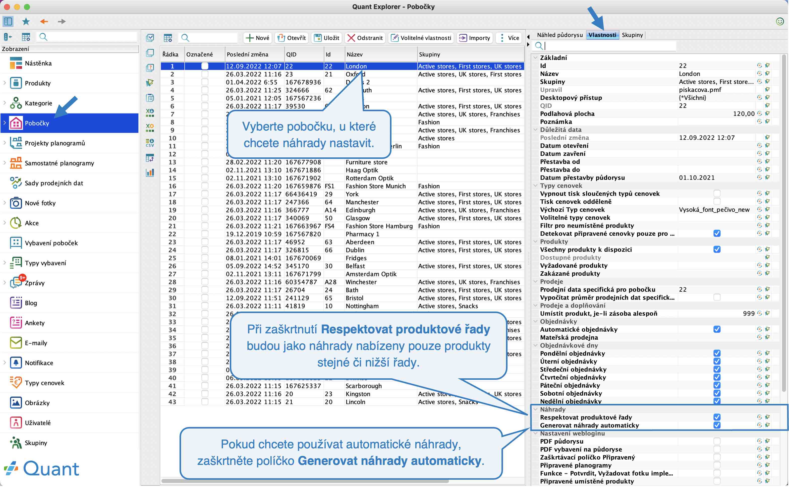The height and width of the screenshot is (488, 789).
Task: Open the Více menu
Action: (509, 38)
